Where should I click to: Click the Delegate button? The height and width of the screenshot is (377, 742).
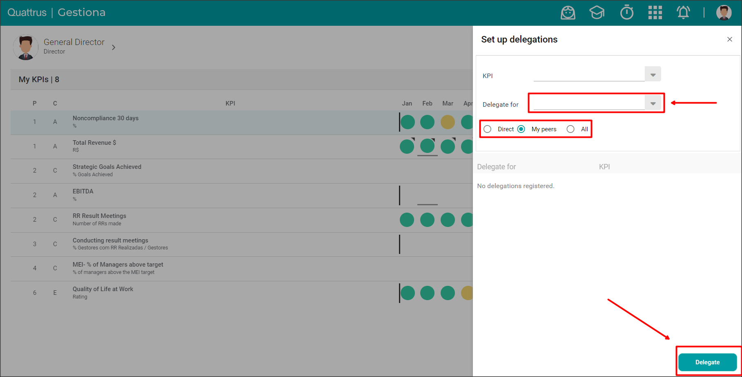pyautogui.click(x=707, y=362)
